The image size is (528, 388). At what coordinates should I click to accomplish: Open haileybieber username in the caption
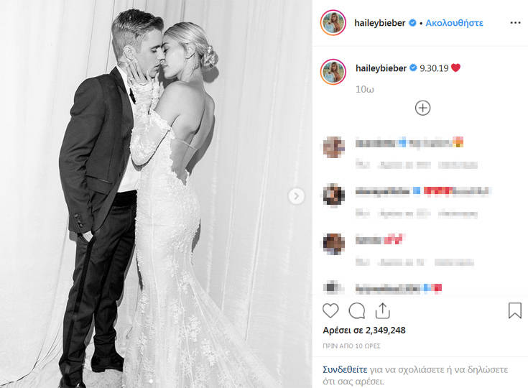pos(381,68)
